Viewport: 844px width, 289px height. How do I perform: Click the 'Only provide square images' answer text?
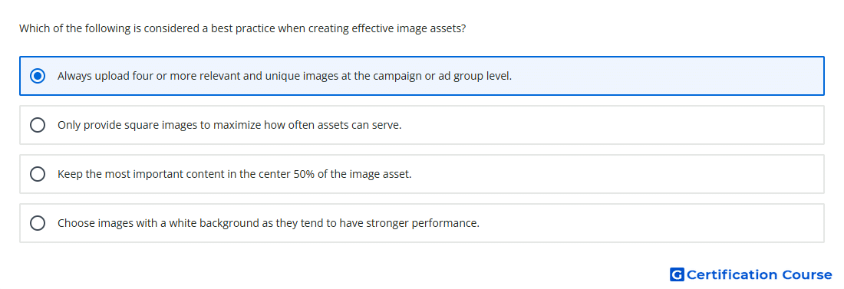coord(230,125)
